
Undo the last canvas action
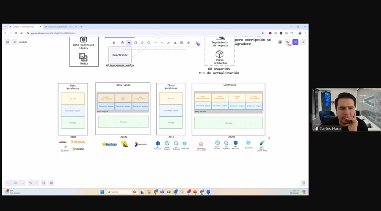coord(30,183)
